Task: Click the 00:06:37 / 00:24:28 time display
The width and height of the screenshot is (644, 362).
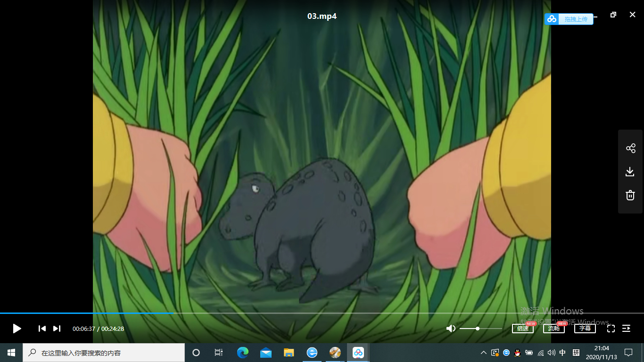Action: (98, 329)
